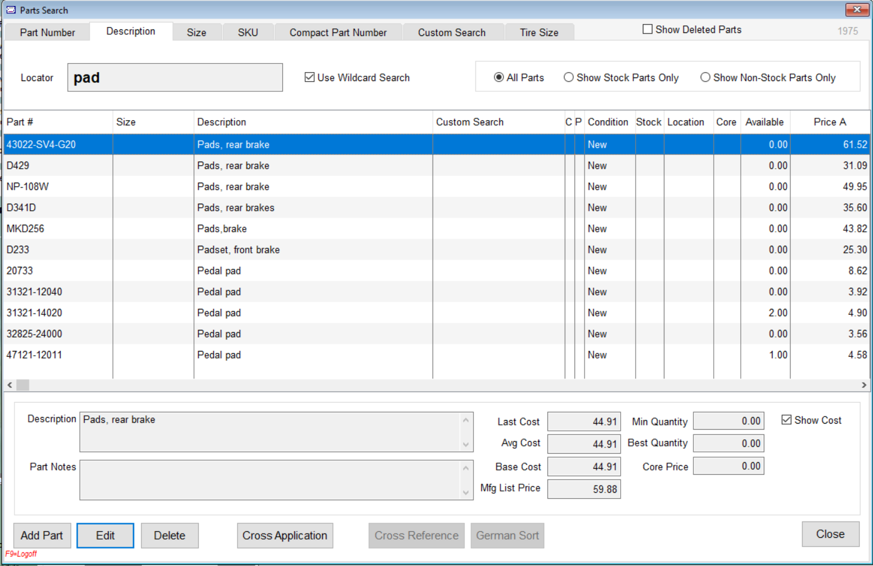The width and height of the screenshot is (873, 566).
Task: Click the Add Part button
Action: 42,535
